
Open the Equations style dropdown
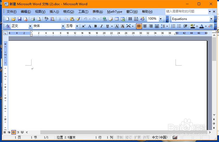211,19
